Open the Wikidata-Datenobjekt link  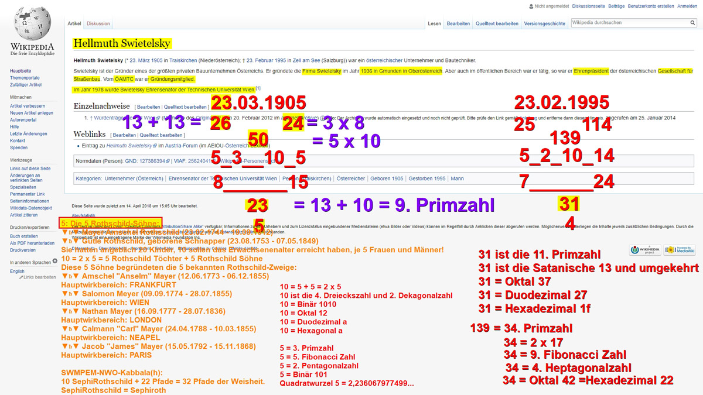(31, 208)
